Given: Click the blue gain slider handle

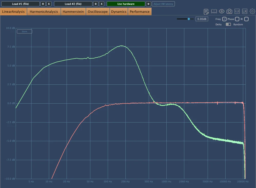Looking at the screenshot, I should coord(189,19).
